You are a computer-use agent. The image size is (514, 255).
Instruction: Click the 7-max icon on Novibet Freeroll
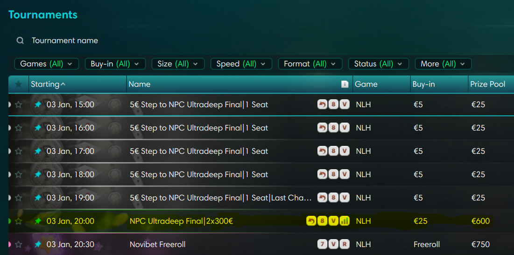(322, 244)
